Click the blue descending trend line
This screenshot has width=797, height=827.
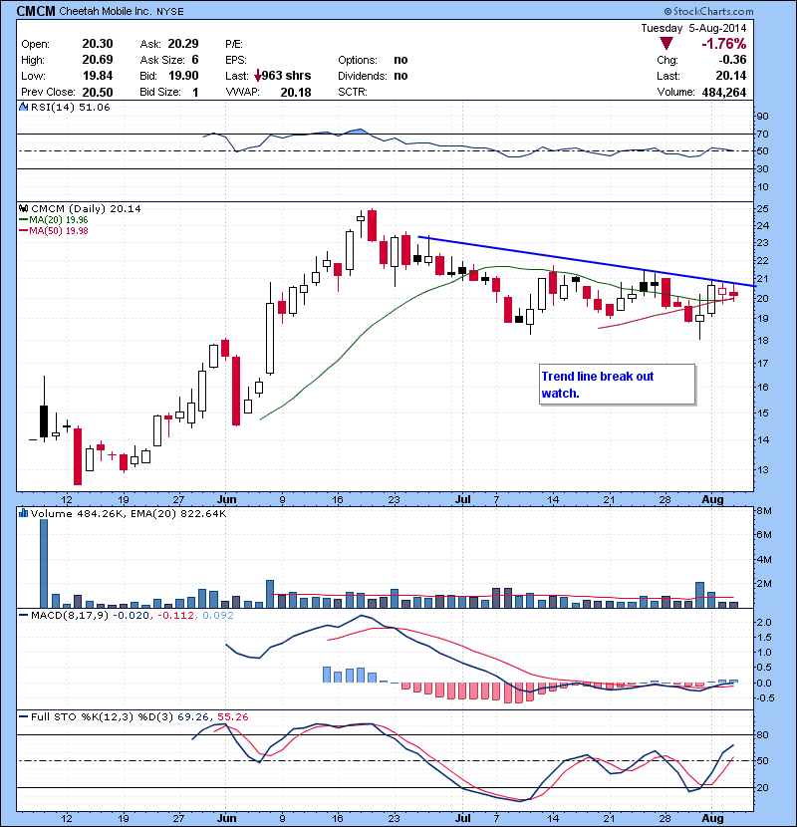pos(587,261)
